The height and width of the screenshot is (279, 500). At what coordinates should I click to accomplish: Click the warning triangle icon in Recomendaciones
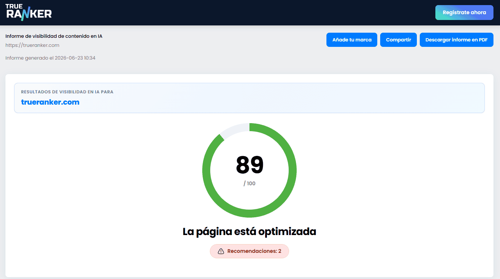pos(221,251)
